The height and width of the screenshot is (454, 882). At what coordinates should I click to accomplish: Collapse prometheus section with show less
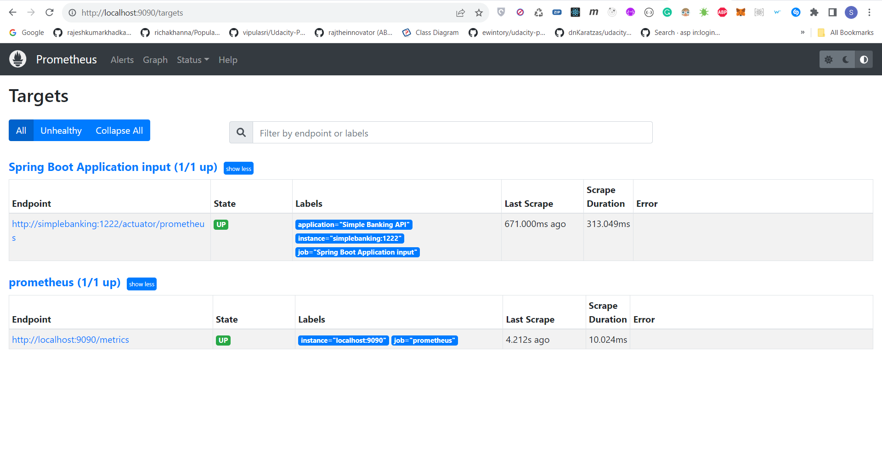click(x=141, y=284)
